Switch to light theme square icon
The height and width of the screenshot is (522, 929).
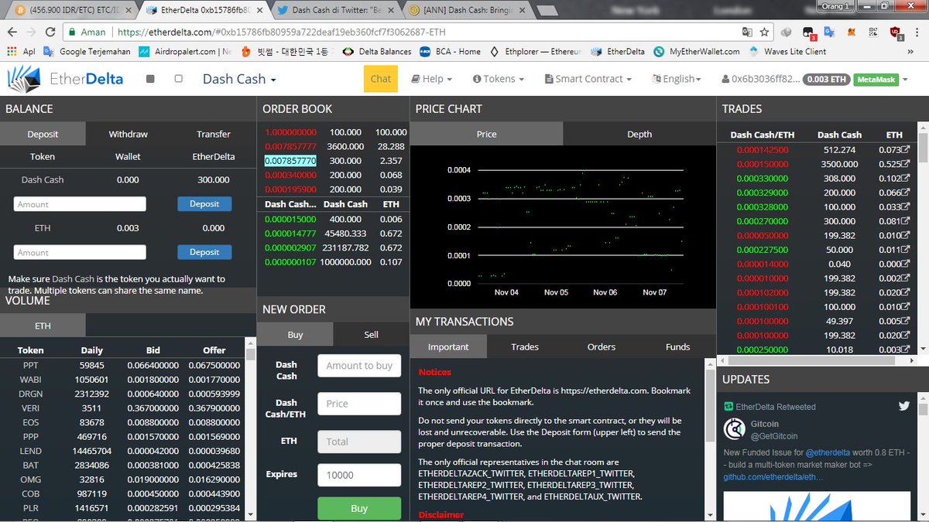(x=178, y=79)
